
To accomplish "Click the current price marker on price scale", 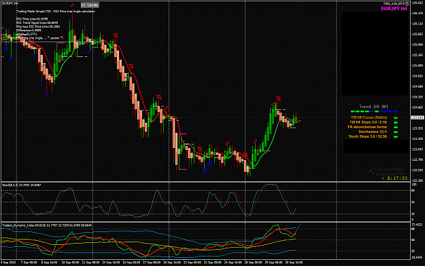I will click(x=418, y=117).
